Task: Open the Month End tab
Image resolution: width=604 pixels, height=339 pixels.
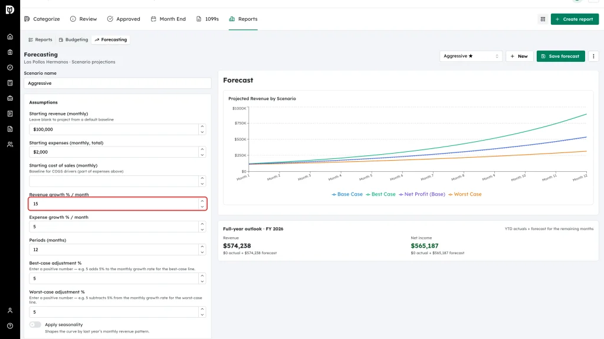Action: [x=168, y=19]
